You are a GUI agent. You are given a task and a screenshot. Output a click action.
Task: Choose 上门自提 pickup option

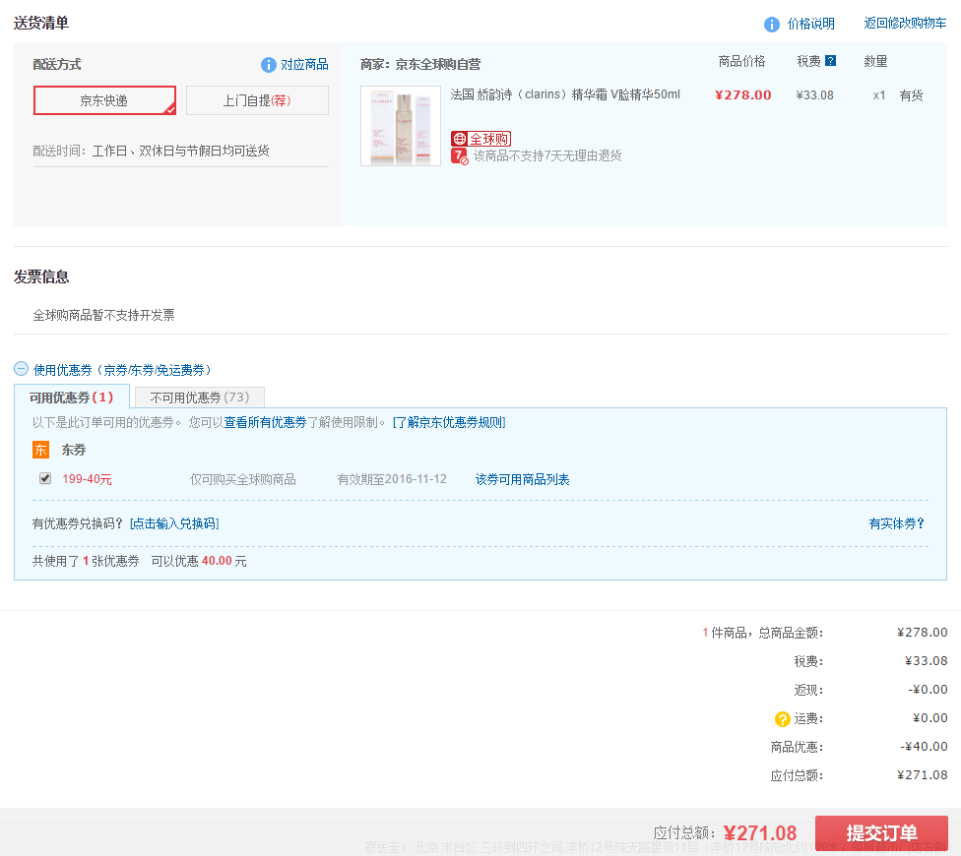click(x=257, y=100)
